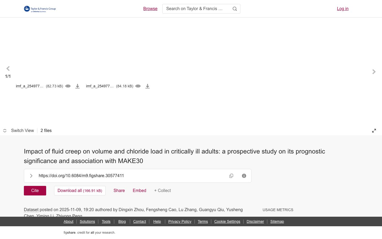
Task: Open the Embed option
Action: [140, 191]
